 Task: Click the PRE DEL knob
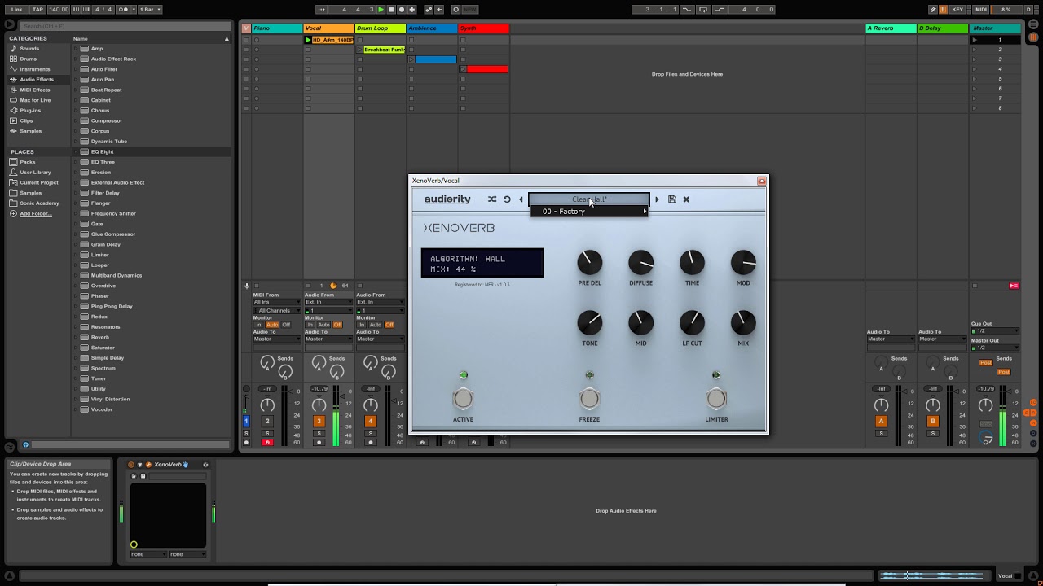[589, 262]
